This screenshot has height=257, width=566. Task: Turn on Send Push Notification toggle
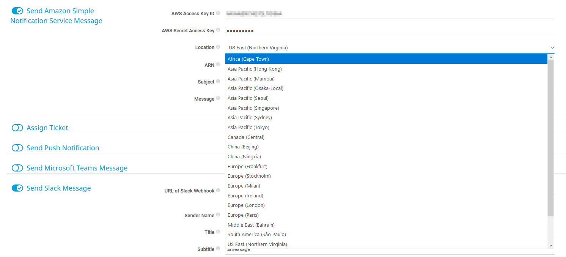tap(17, 148)
